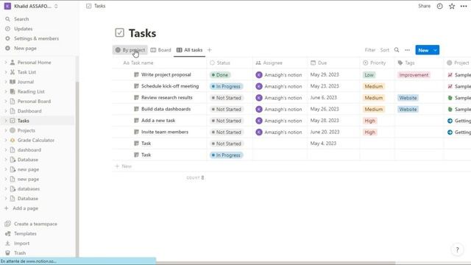Click In Progress status of Schedule kick-off meeting

click(226, 86)
